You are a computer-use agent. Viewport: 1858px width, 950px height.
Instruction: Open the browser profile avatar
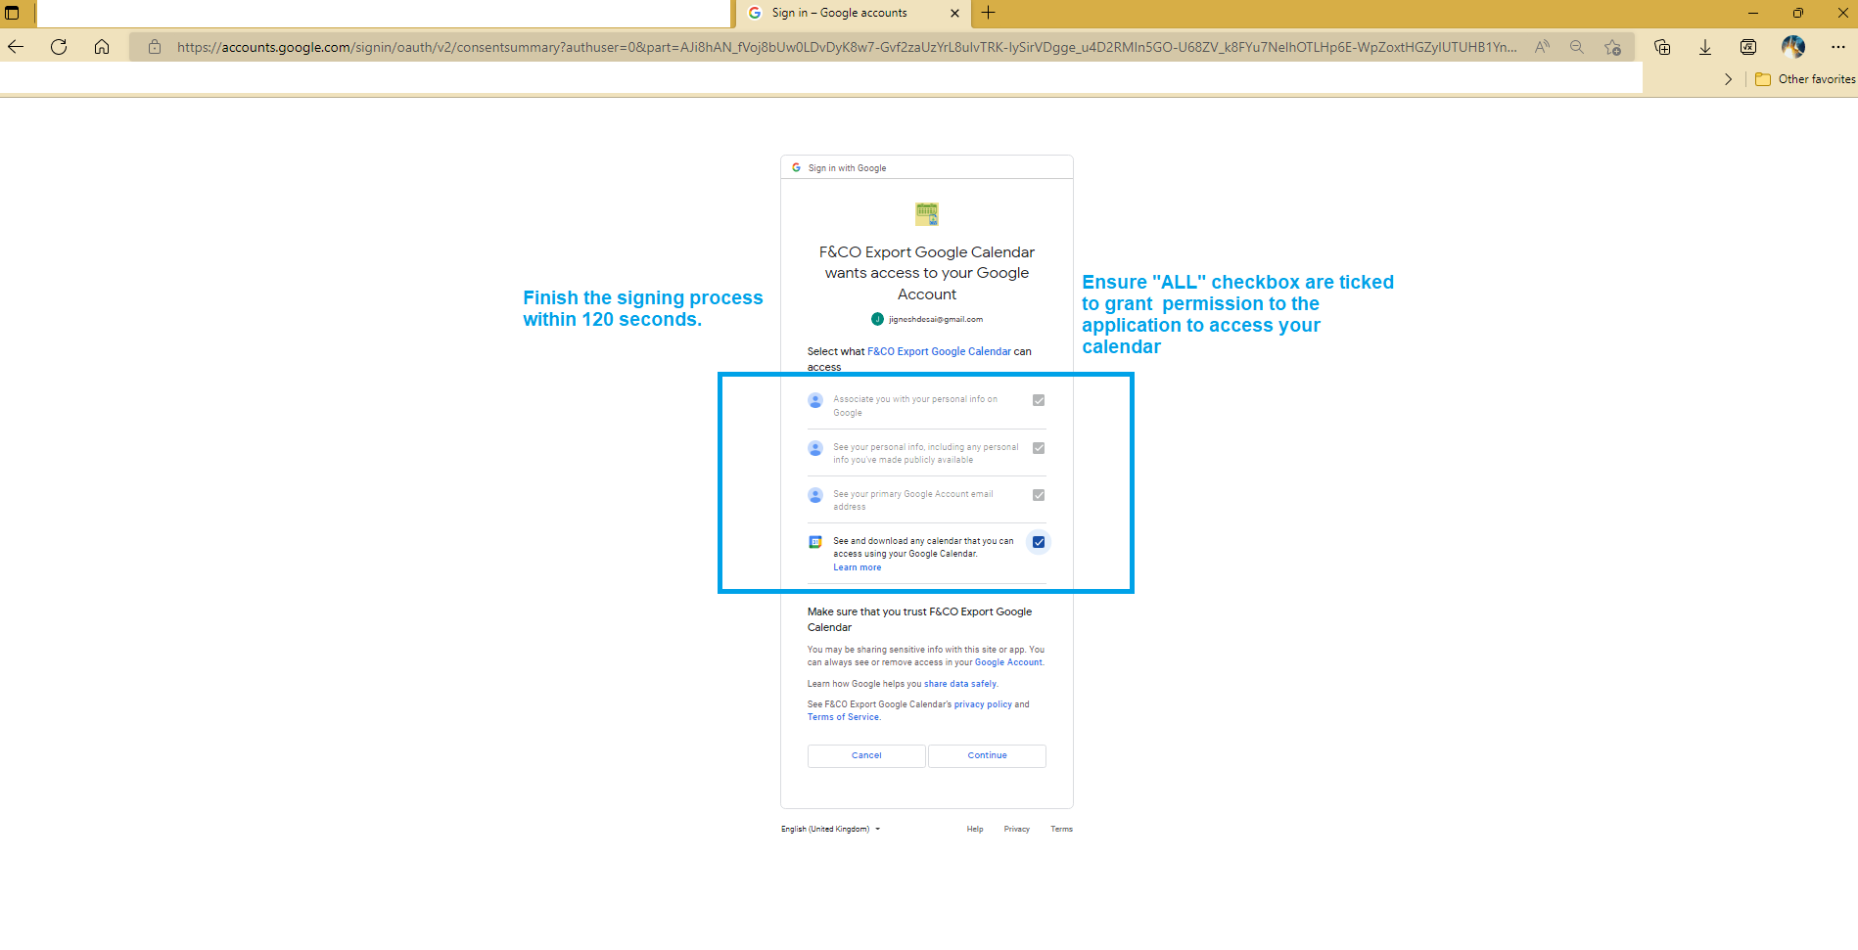[x=1793, y=47]
